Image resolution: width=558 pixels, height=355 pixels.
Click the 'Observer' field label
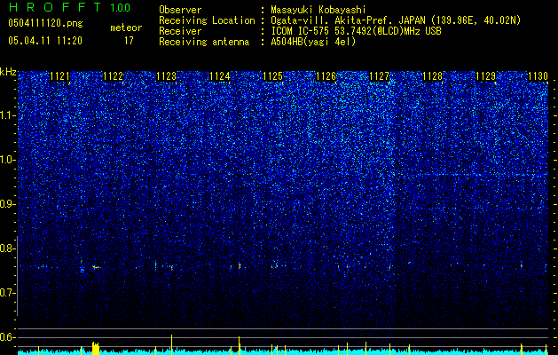pyautogui.click(x=180, y=11)
